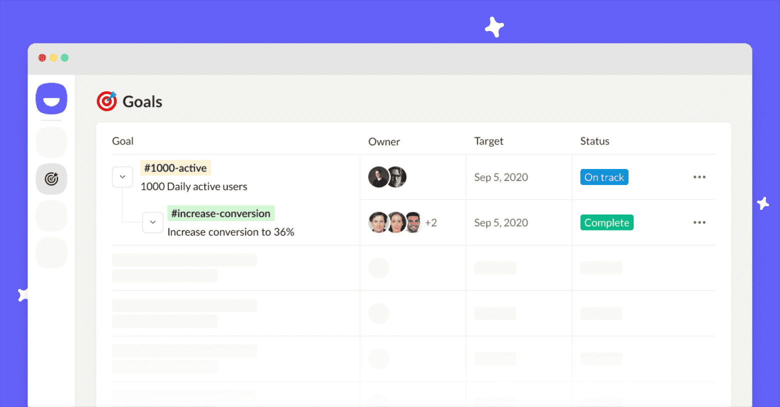This screenshot has height=407, width=780.
Task: Click the red close window dot
Action: pos(42,58)
